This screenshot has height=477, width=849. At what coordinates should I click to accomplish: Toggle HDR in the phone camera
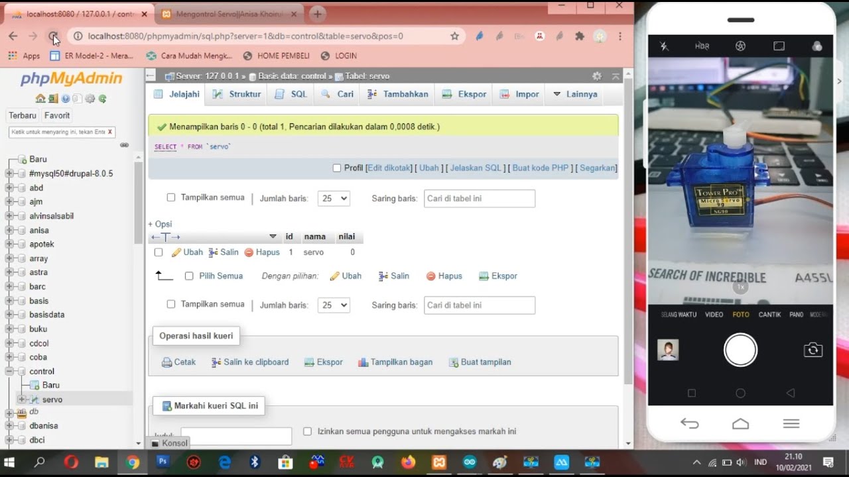point(702,46)
